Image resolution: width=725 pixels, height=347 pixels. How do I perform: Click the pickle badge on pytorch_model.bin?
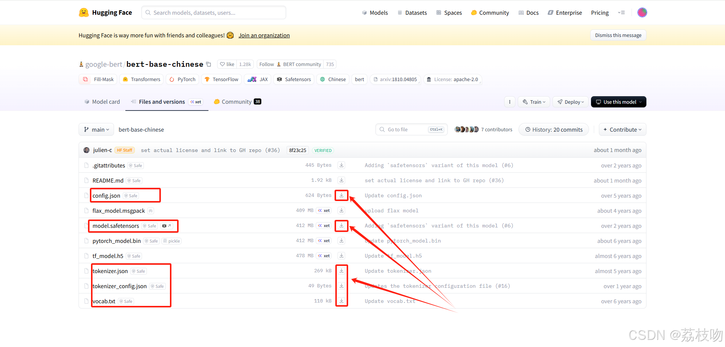[171, 241]
